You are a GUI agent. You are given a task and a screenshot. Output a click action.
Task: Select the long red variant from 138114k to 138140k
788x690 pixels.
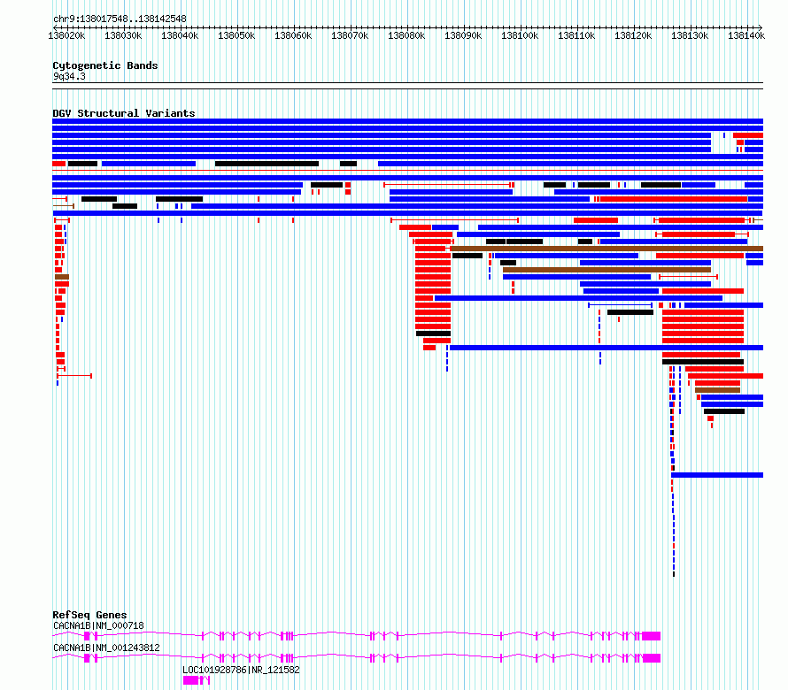pos(674,199)
